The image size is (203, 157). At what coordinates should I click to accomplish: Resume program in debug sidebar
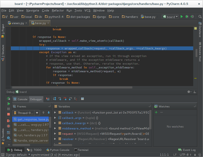[9, 104]
